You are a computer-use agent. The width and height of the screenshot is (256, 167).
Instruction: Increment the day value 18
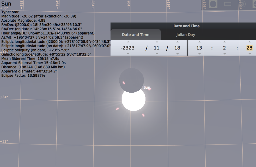point(177,42)
